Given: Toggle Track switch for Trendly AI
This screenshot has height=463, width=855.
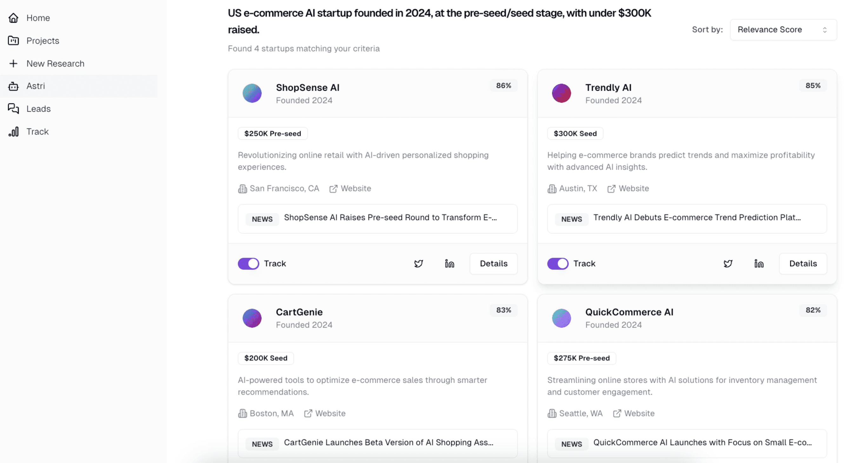Looking at the screenshot, I should (x=558, y=264).
